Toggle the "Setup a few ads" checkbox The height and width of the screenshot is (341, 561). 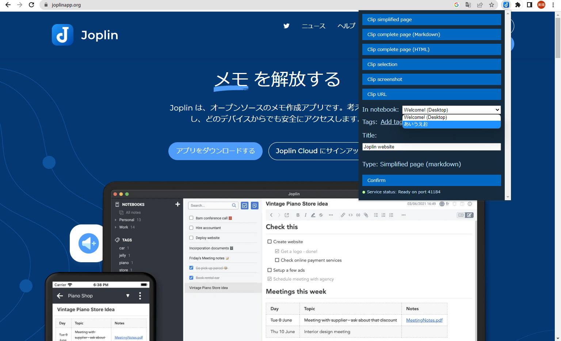pos(270,270)
